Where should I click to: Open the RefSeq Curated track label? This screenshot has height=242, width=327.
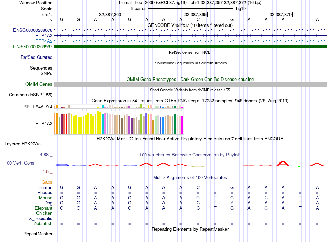click(36, 57)
